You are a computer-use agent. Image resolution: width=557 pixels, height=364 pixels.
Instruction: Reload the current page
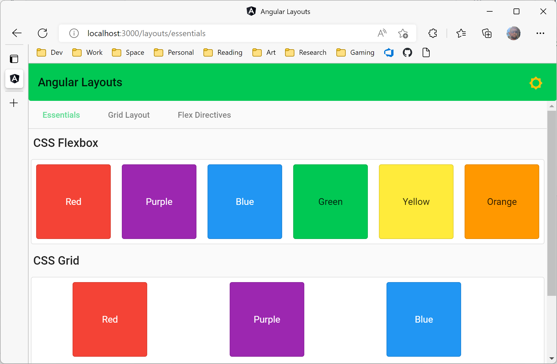point(42,33)
